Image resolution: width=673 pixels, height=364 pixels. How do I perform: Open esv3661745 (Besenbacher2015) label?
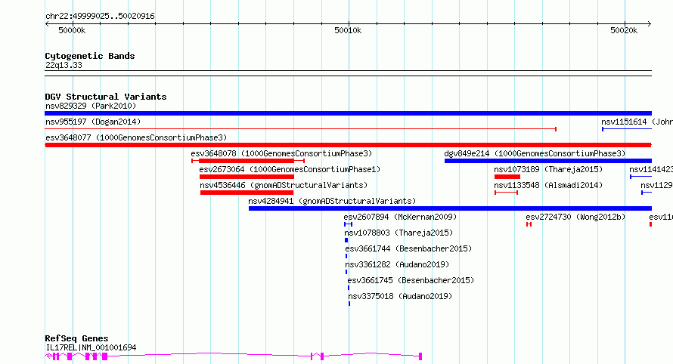click(x=411, y=280)
